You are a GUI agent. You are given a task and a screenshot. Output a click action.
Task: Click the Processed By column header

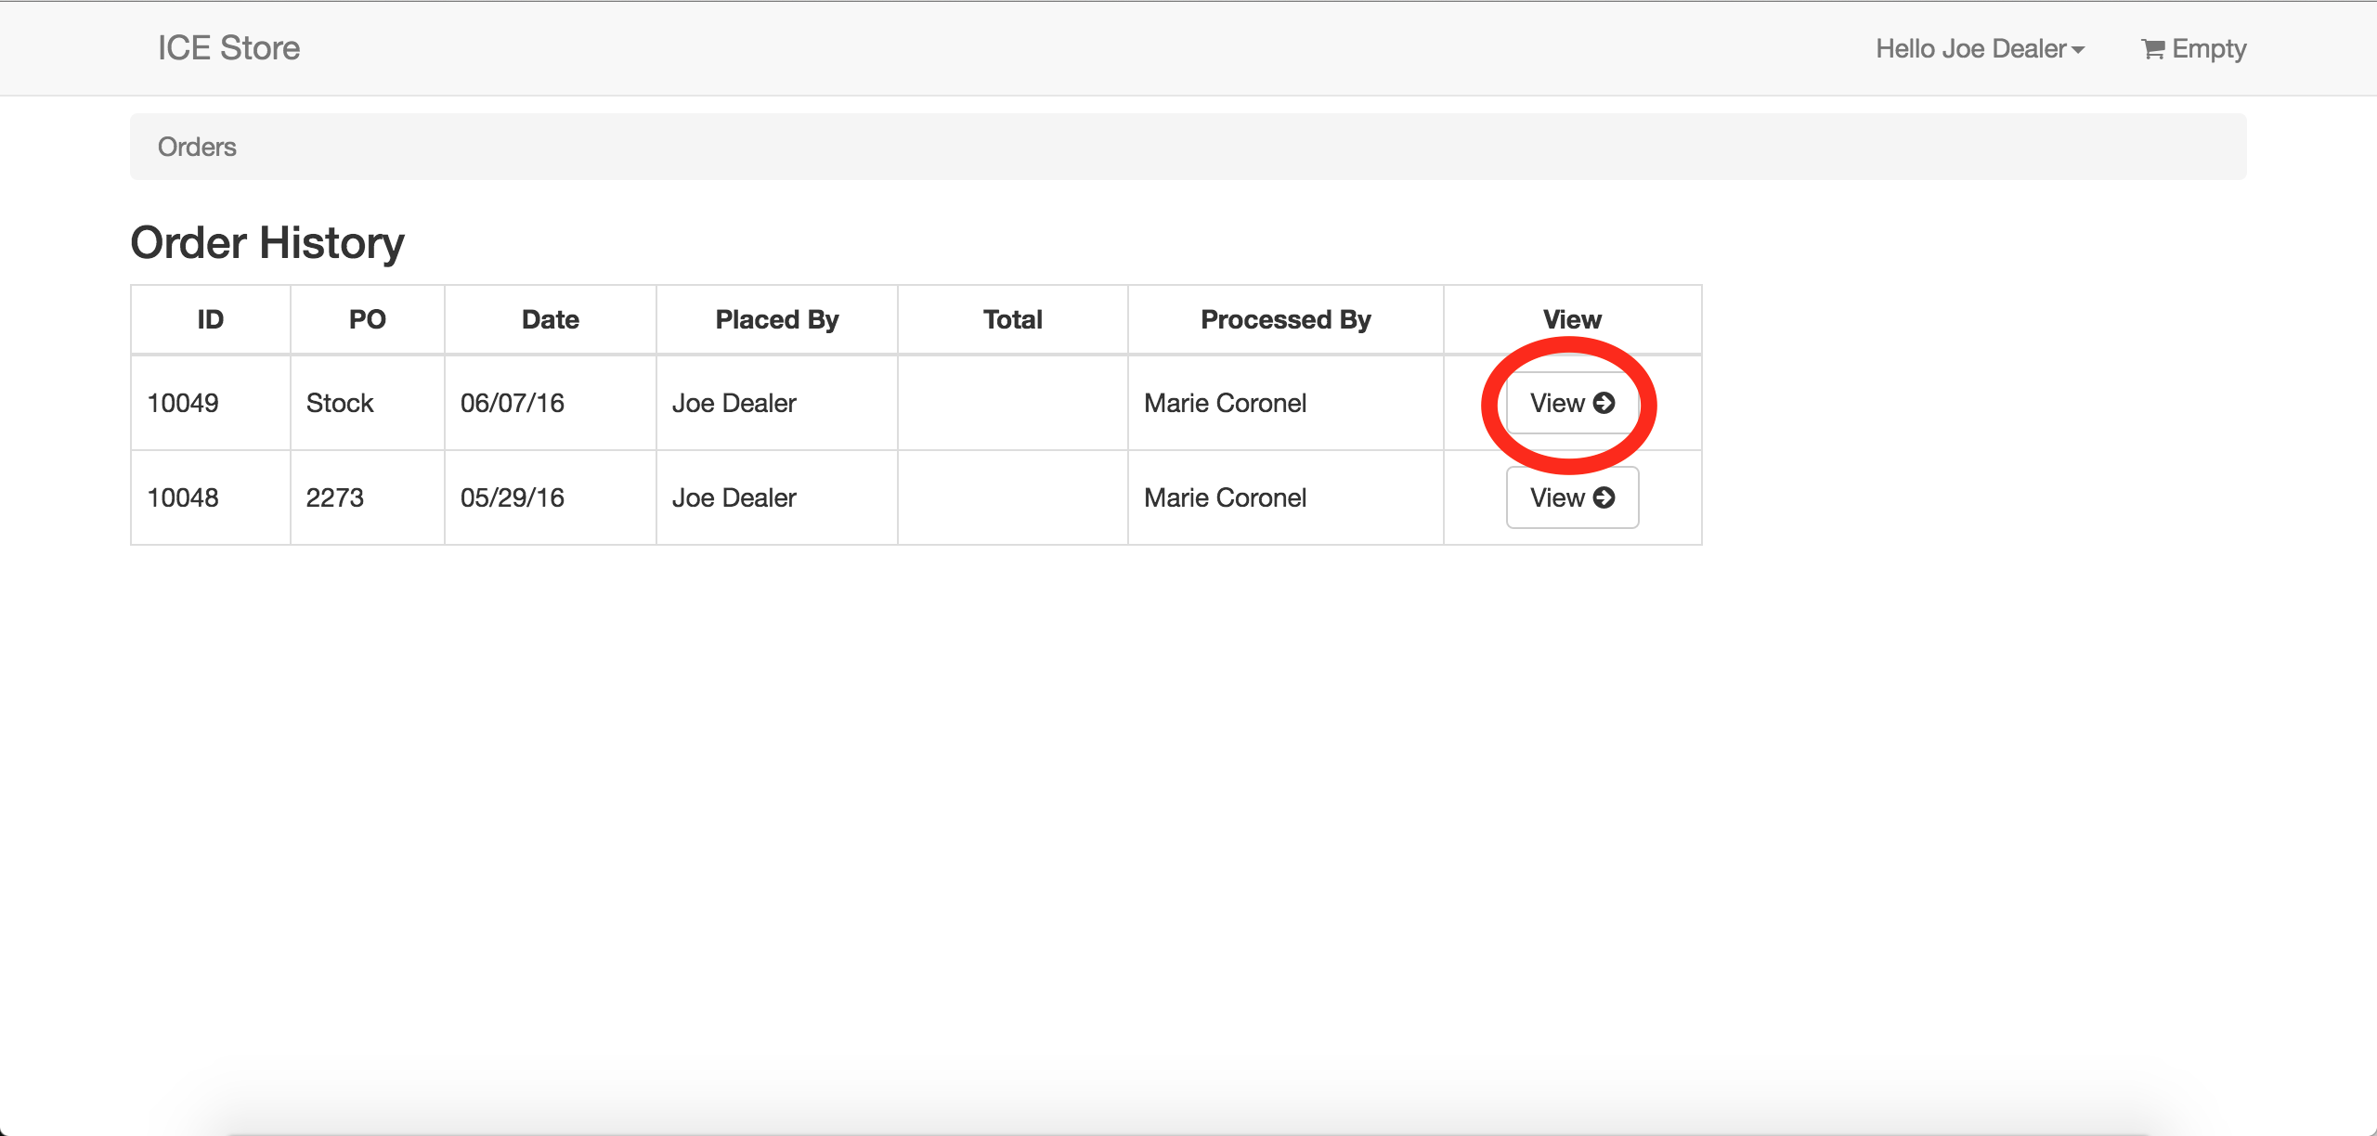point(1285,319)
